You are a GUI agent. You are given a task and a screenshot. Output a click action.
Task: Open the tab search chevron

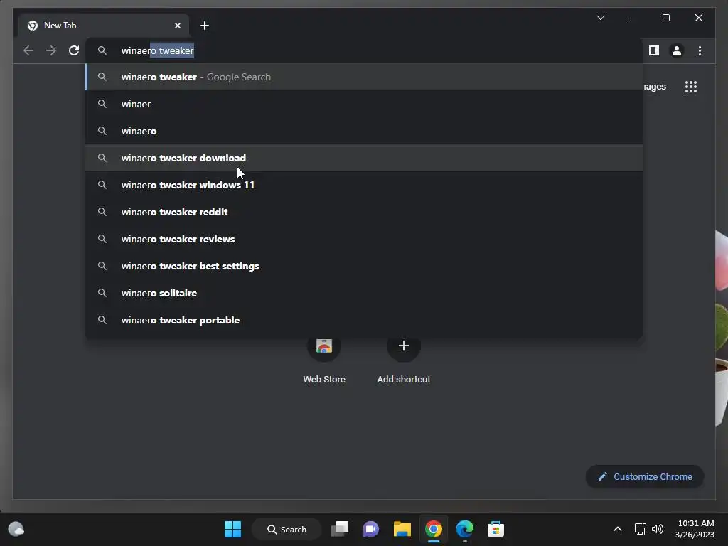coord(600,18)
